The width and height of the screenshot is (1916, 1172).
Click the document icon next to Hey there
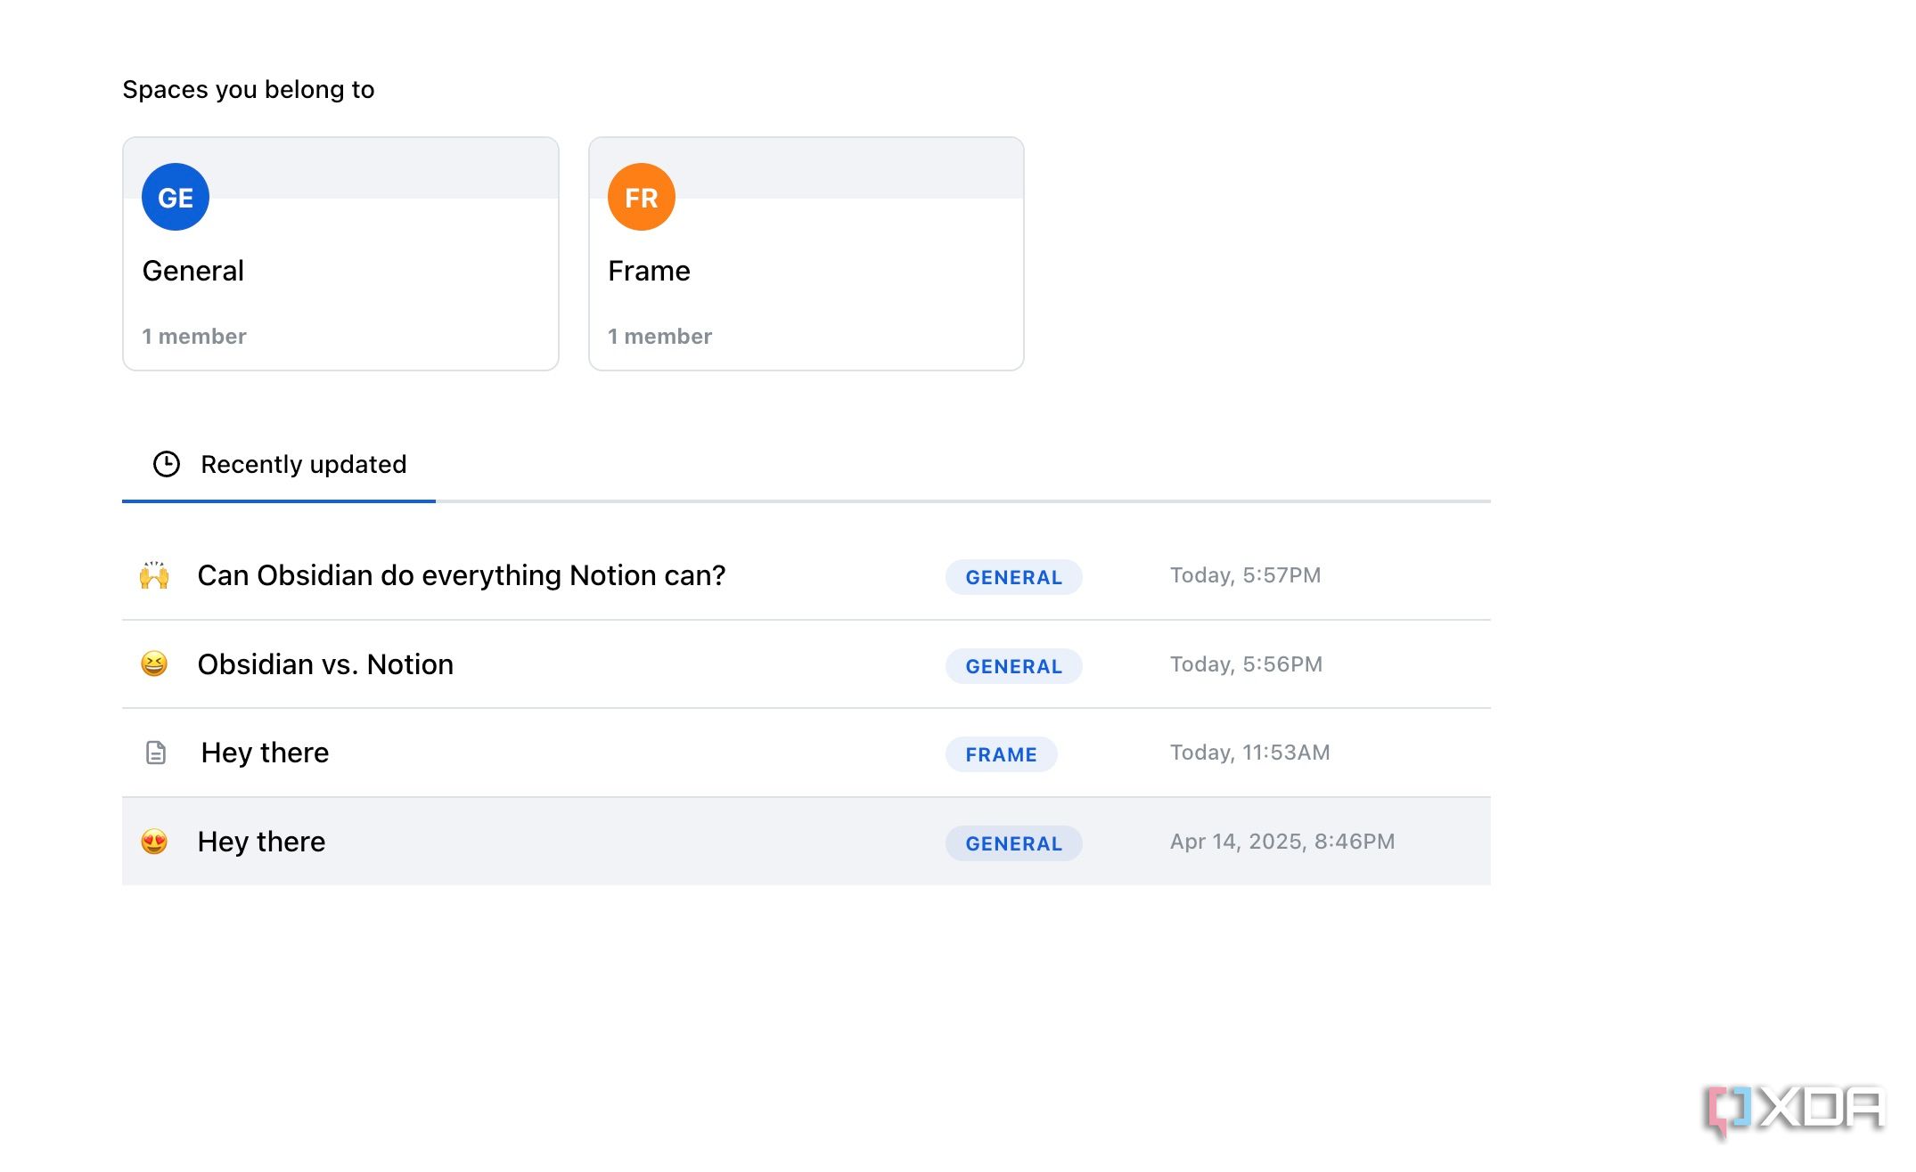[x=156, y=753]
